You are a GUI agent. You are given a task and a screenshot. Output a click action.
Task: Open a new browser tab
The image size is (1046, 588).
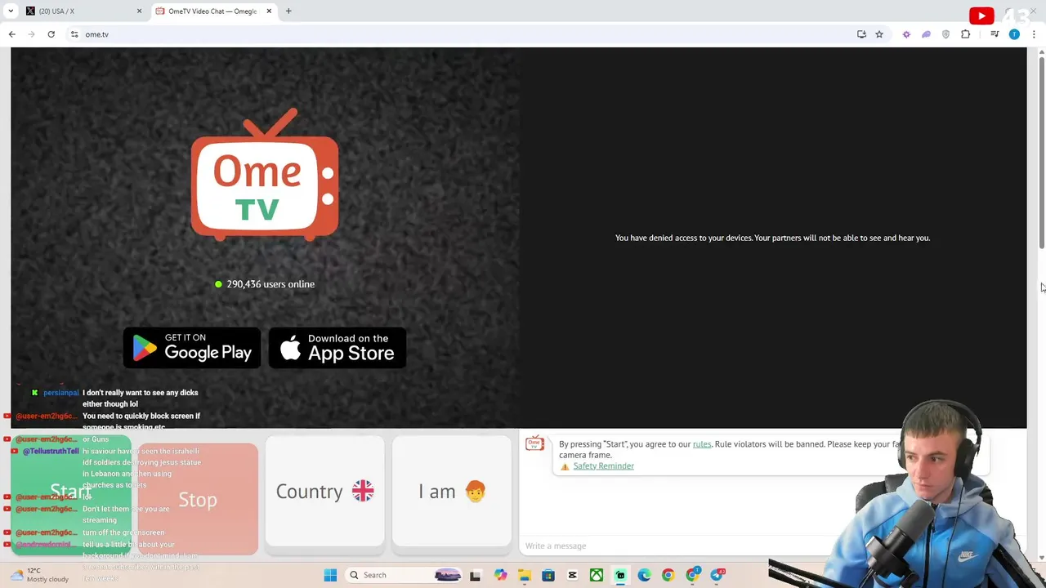288,11
